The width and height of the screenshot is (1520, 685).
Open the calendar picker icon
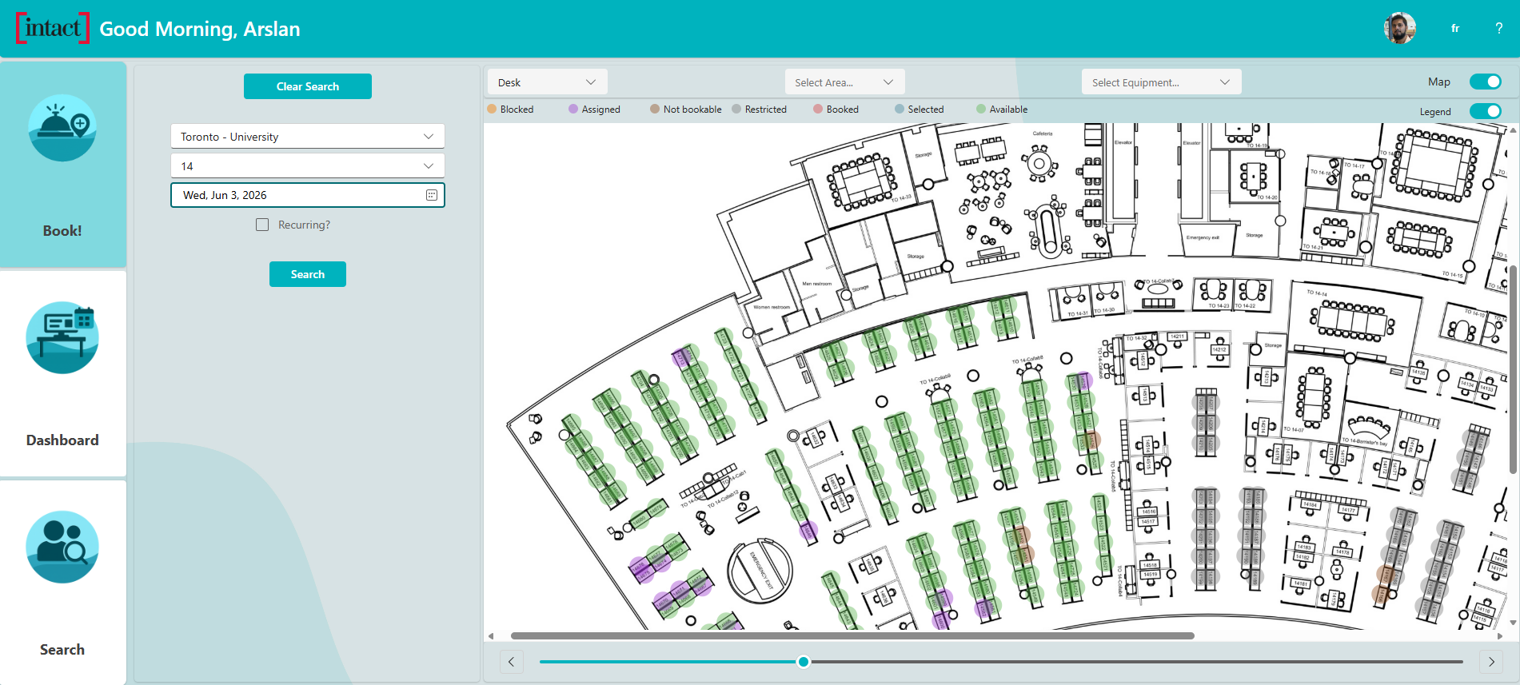coord(432,195)
